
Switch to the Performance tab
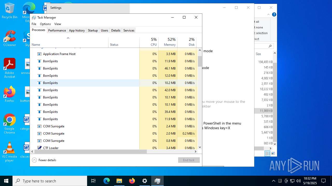(57, 30)
